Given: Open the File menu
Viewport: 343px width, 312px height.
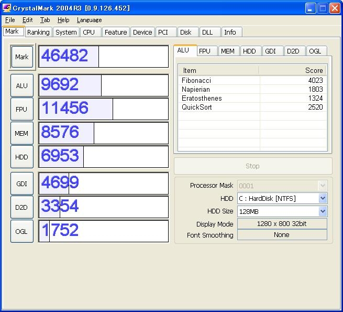Looking at the screenshot, I should pos(10,20).
